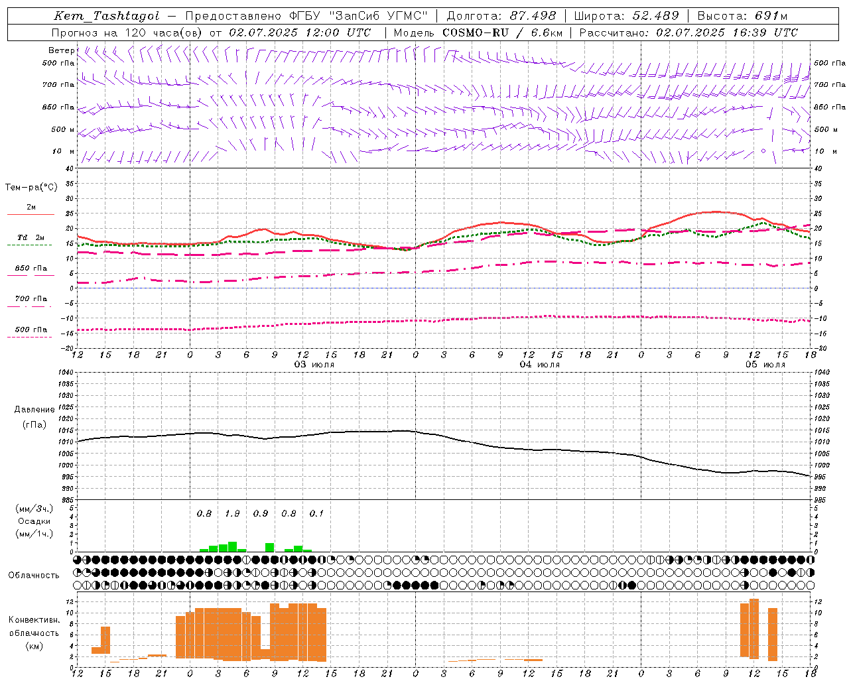Click the red 2м legend line sample

click(31, 214)
